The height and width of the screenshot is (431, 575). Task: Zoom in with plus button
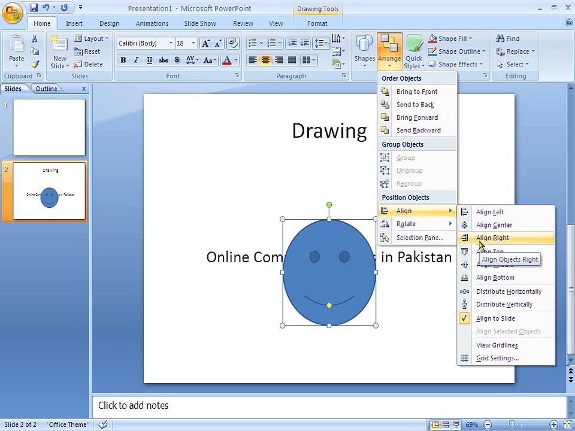553,424
